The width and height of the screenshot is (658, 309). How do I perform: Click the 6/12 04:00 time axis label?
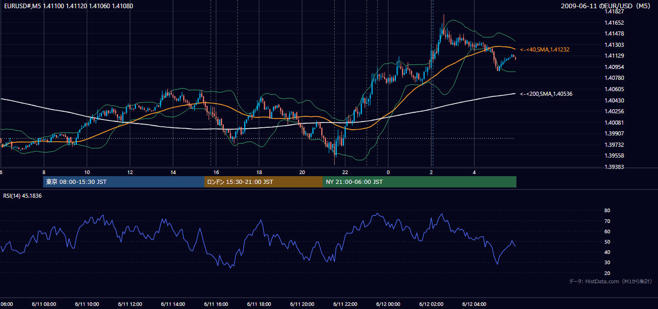click(474, 304)
